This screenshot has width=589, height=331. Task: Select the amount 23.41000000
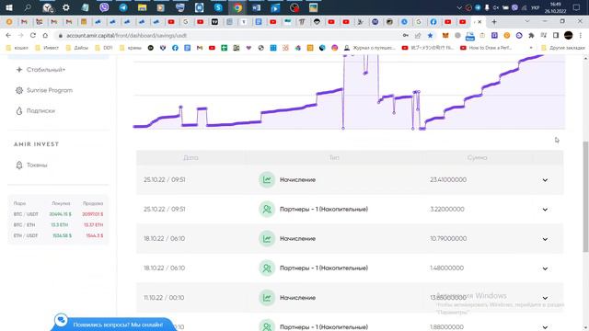448,180
